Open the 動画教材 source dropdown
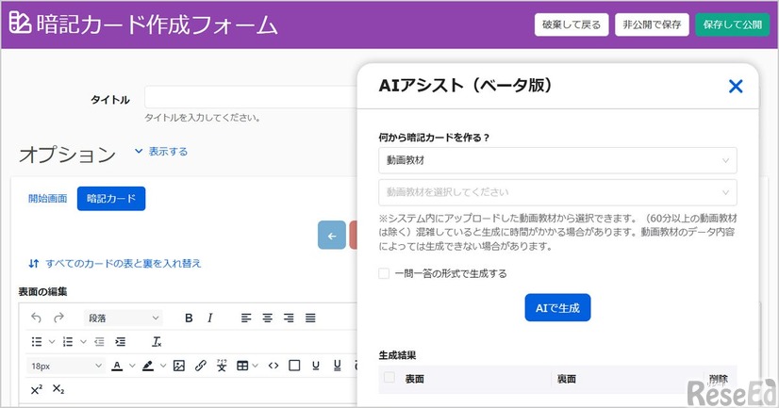Viewport: 779px width, 408px height. pyautogui.click(x=557, y=160)
